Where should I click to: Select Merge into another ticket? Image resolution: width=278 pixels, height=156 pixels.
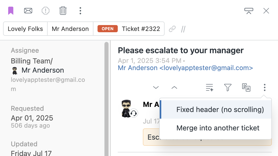216,128
